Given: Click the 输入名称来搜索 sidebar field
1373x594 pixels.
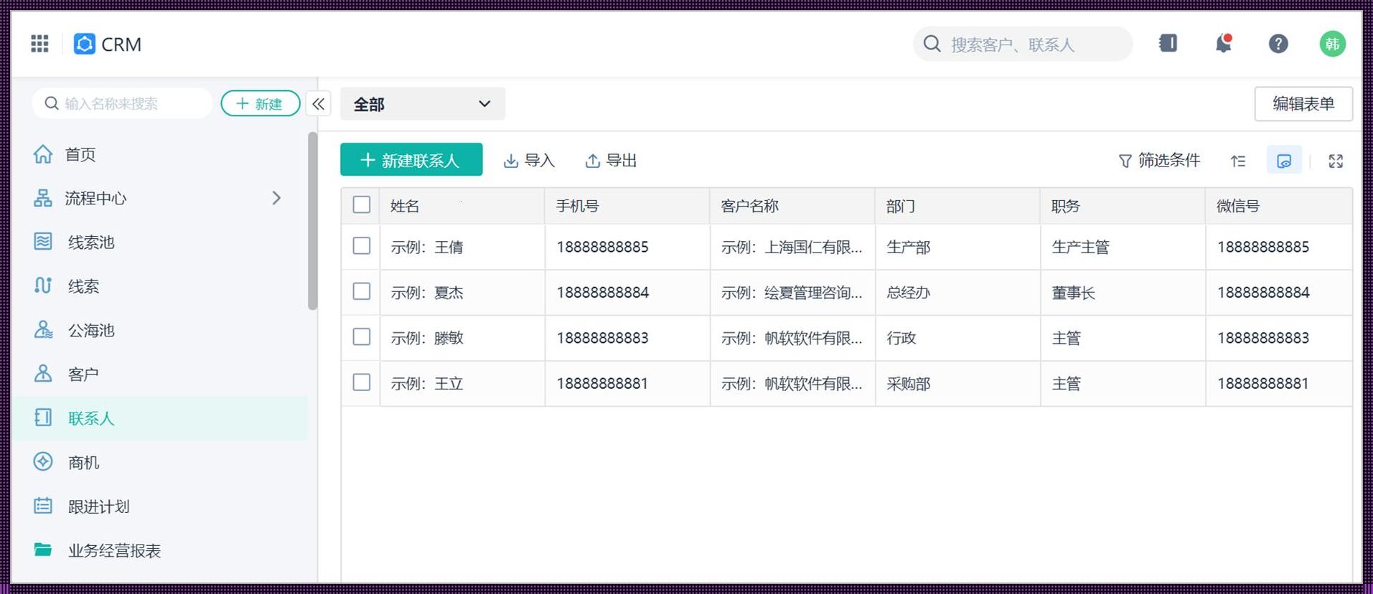Looking at the screenshot, I should tap(122, 103).
